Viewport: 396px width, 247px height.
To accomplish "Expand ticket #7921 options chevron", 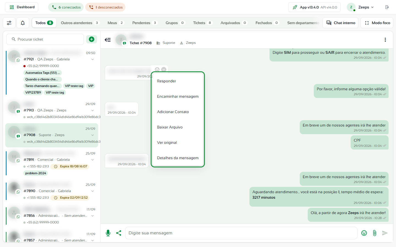I will pos(93,59).
